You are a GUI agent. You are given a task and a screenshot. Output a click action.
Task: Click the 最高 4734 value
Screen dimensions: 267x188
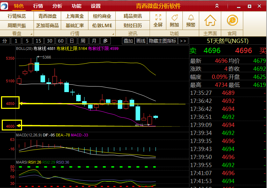(x=221, y=85)
